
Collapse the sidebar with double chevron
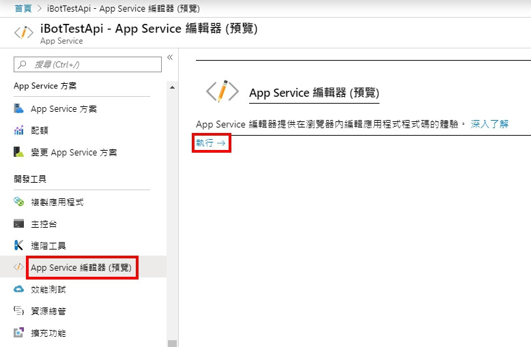click(x=170, y=57)
